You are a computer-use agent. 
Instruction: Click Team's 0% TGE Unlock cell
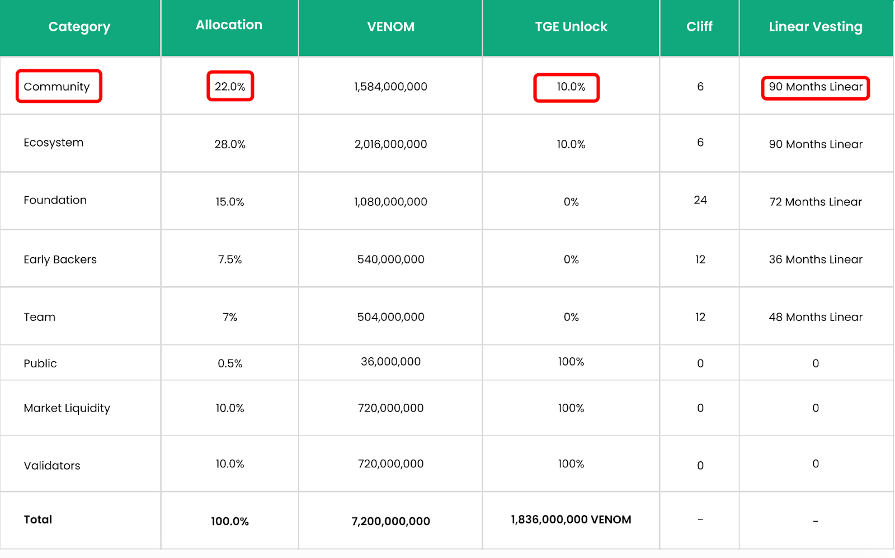pos(571,317)
